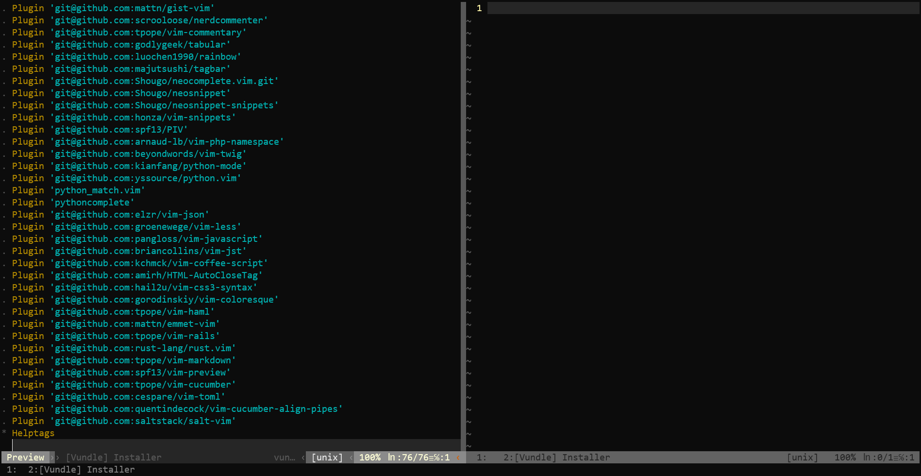Click the [unix] indicator in the right window statusline
This screenshot has height=476, width=921.
[803, 457]
